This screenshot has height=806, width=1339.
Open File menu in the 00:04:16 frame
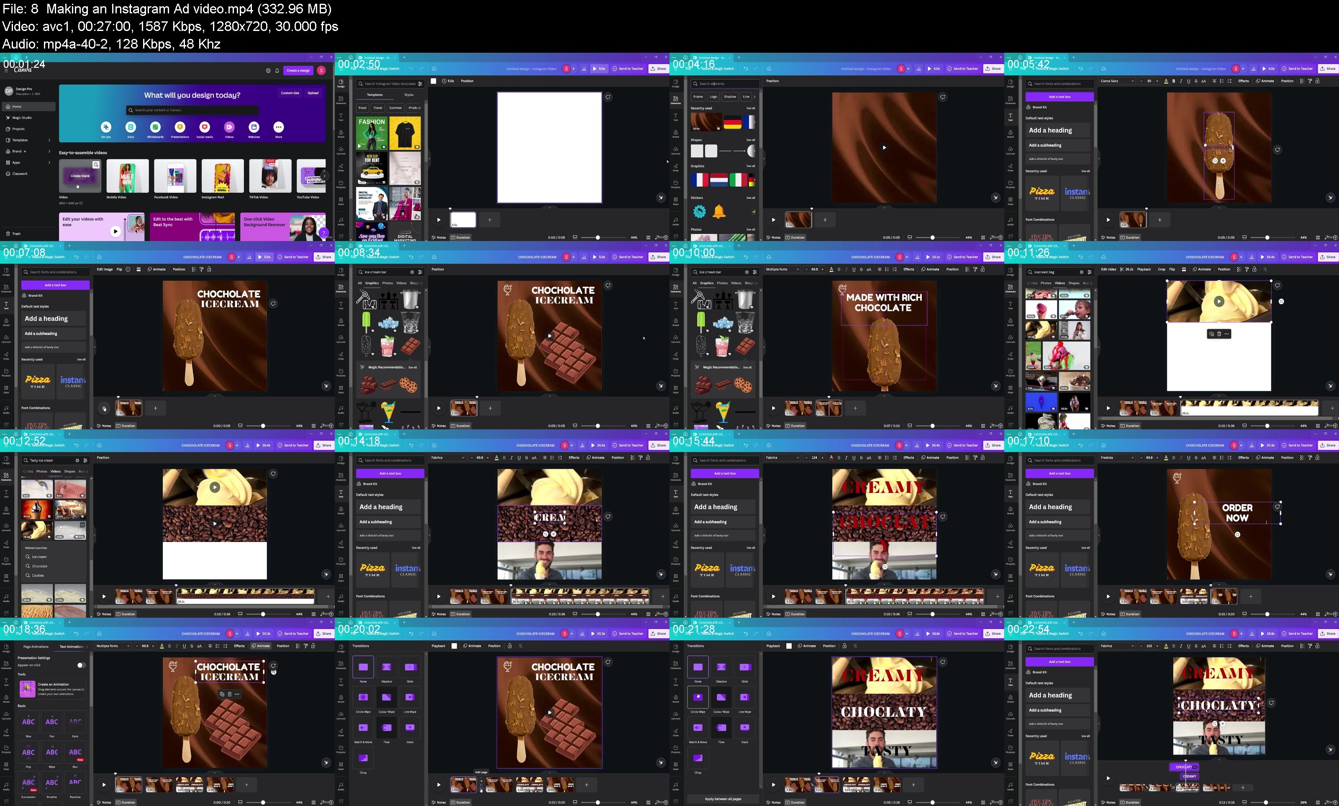coord(688,69)
